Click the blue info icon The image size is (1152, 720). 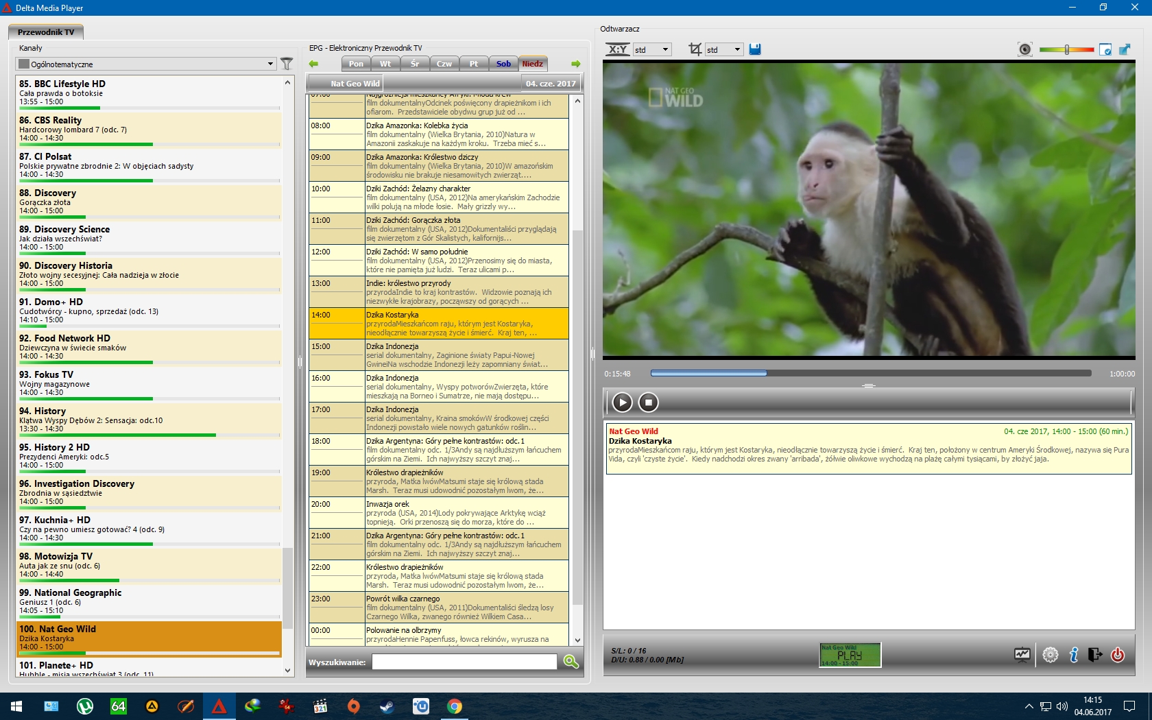[x=1074, y=655]
